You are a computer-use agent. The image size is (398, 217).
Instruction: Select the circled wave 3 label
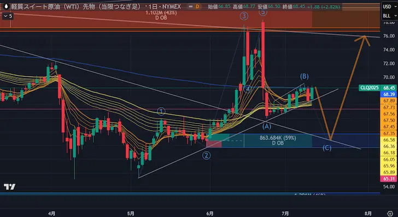[244, 16]
